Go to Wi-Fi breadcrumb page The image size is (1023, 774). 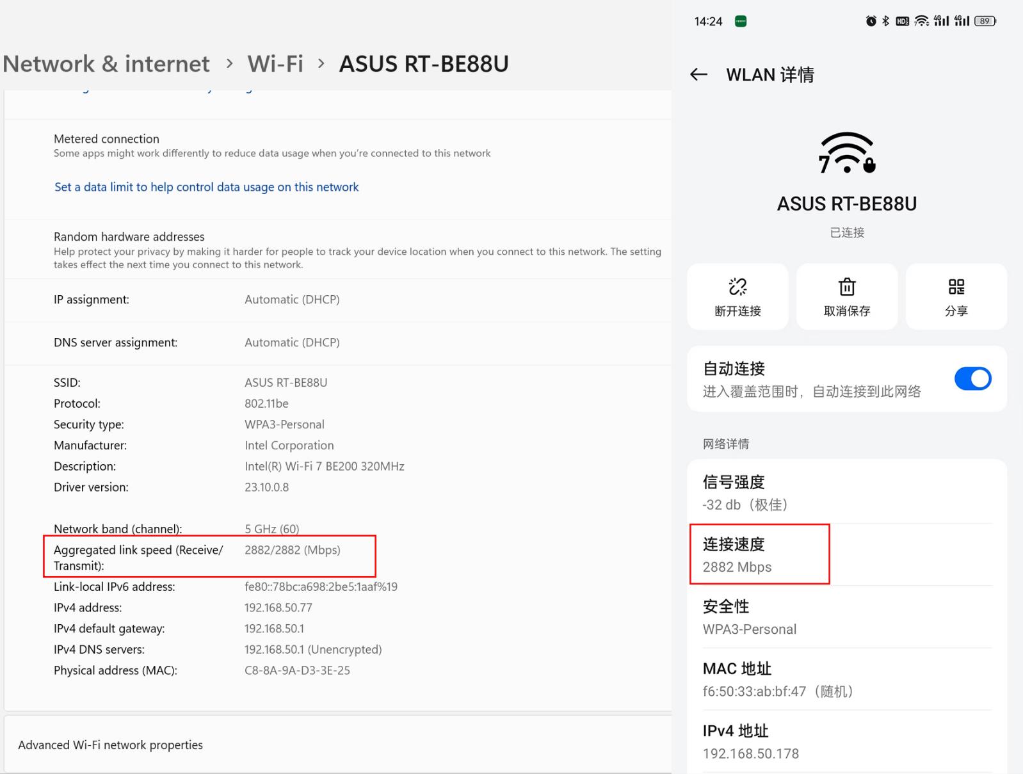275,64
